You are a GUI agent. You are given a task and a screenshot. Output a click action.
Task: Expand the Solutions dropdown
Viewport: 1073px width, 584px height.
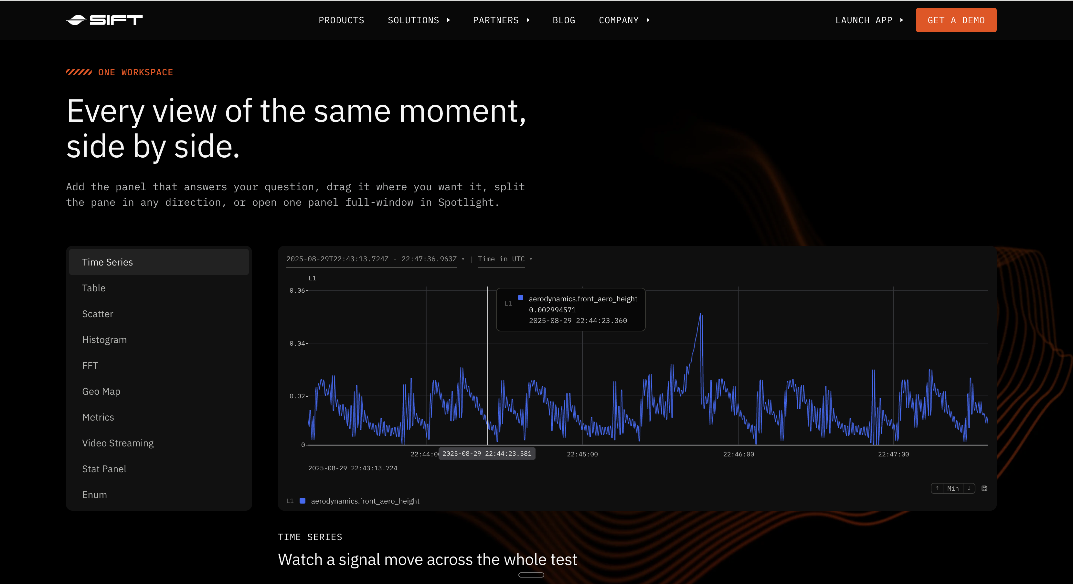coord(419,20)
